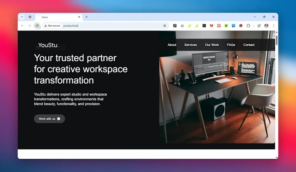Click the first green leaf extension icon
Image resolution: width=296 pixels, height=172 pixels.
tap(189, 25)
